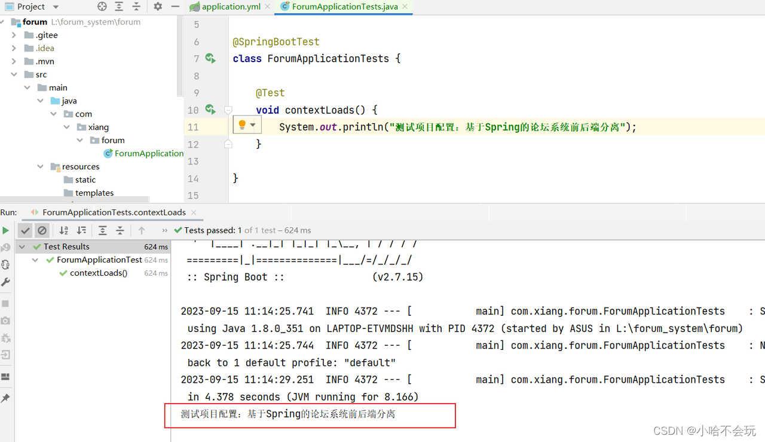The width and height of the screenshot is (765, 442).
Task: Toggle auto-test rerun icon
Action: click(5, 264)
